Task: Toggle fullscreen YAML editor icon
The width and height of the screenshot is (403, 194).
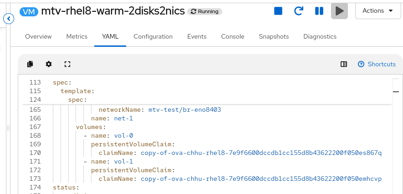Action: [x=67, y=64]
